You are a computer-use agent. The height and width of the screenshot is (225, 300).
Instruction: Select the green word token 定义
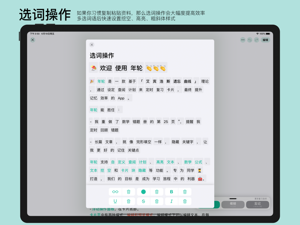121,162
